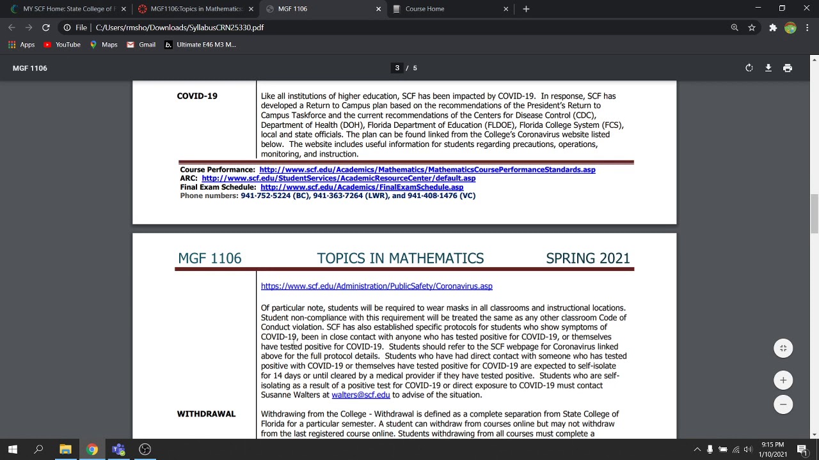Open the Extensions puzzle menu

773,27
